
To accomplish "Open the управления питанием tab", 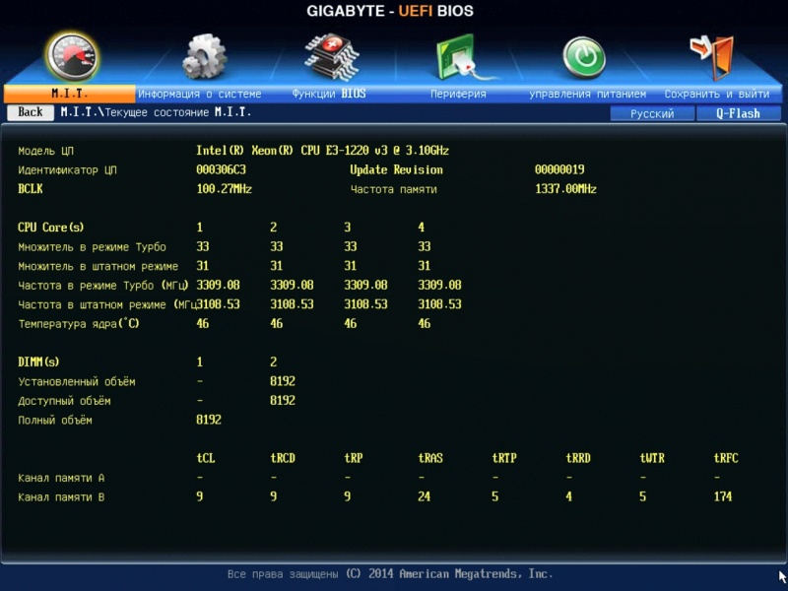I will pyautogui.click(x=587, y=94).
